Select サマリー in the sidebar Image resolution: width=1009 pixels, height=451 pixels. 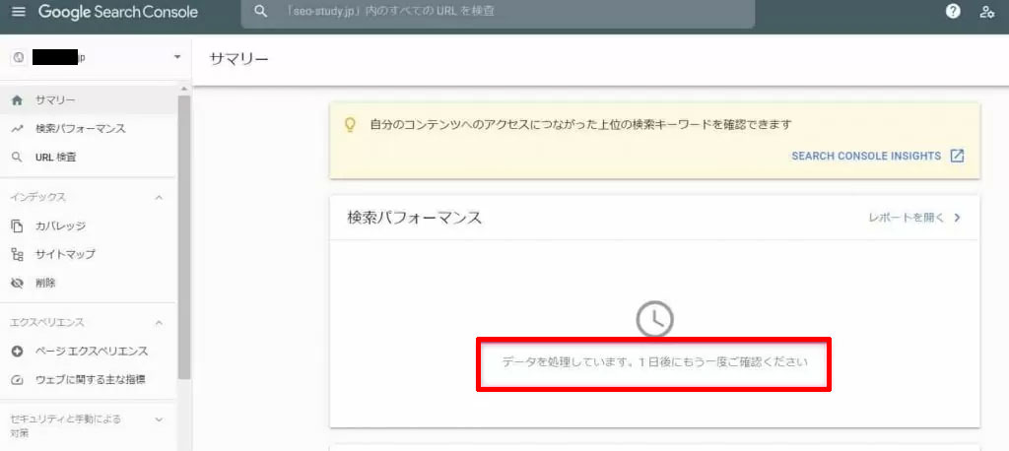[55, 100]
